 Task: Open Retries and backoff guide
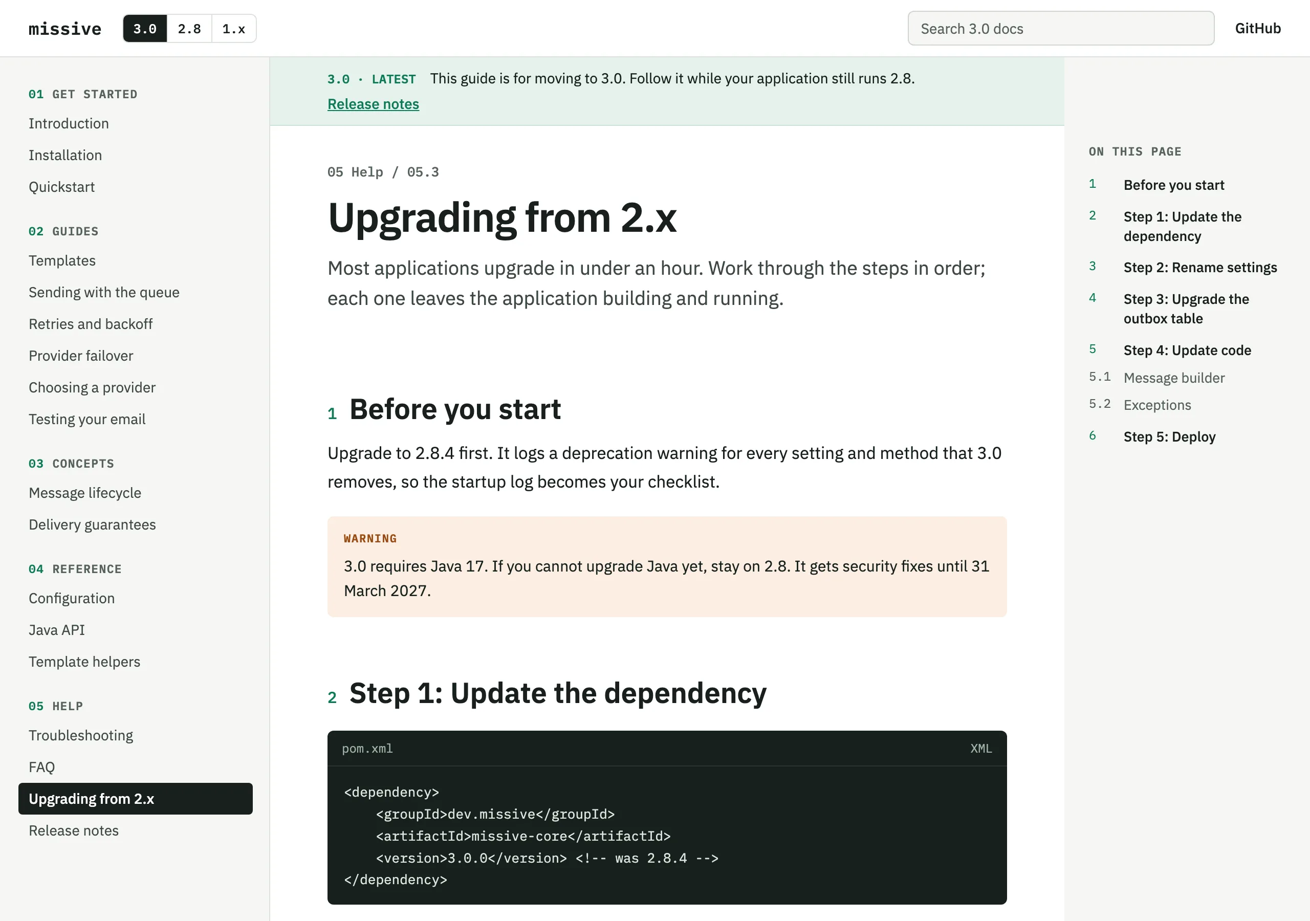tap(91, 324)
